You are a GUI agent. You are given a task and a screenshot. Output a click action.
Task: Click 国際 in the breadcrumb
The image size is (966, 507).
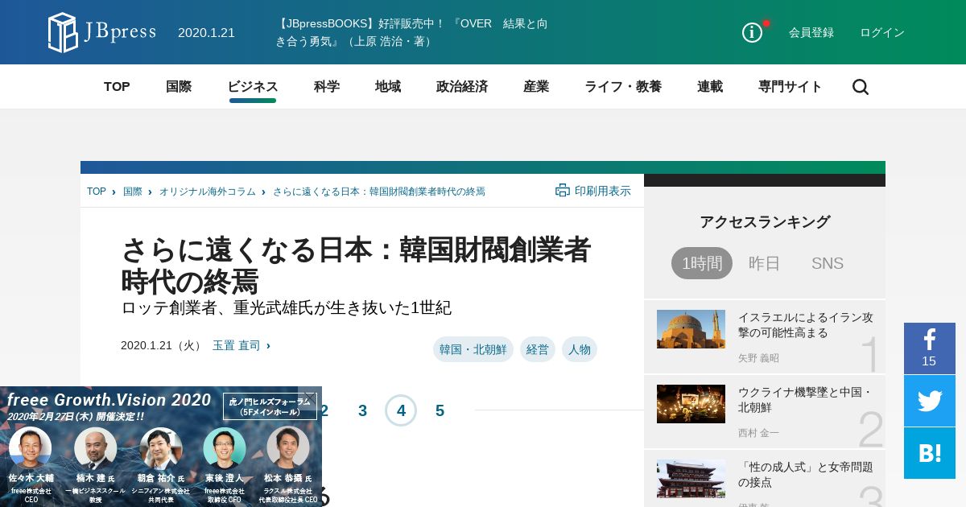(133, 192)
